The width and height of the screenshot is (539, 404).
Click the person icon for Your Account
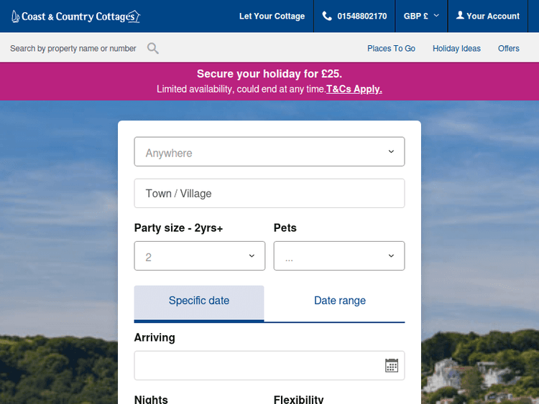point(460,16)
